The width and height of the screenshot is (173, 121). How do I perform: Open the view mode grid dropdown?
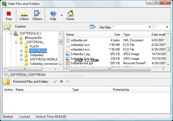click(93, 27)
